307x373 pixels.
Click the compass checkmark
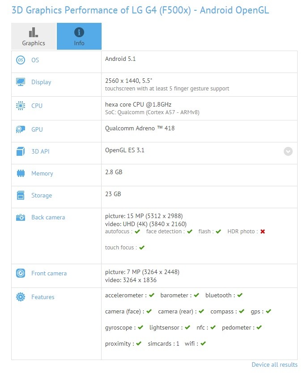(242, 311)
